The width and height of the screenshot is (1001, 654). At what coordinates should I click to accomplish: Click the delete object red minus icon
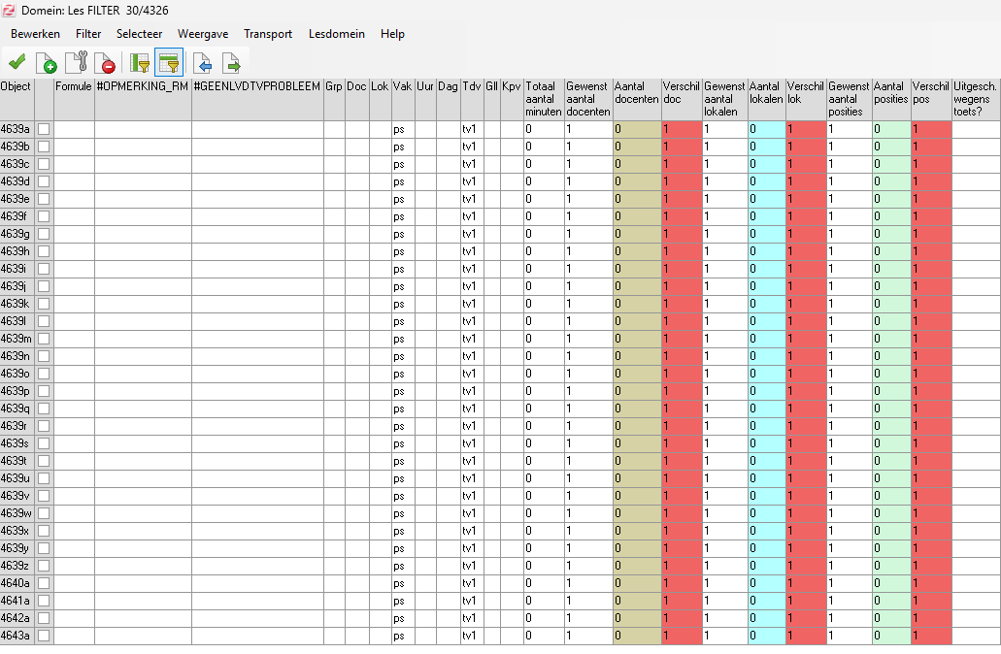click(106, 63)
